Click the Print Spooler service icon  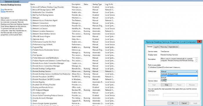pyautogui.click(x=31, y=55)
